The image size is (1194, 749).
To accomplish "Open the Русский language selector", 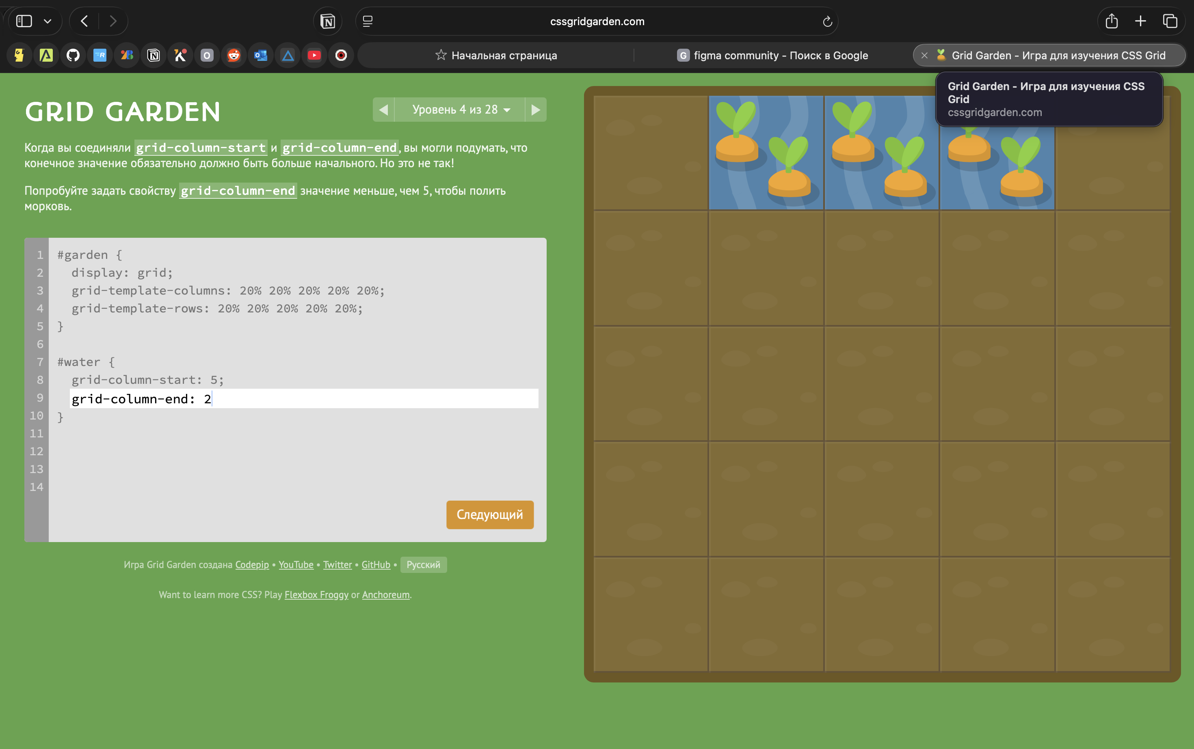I will 423,565.
